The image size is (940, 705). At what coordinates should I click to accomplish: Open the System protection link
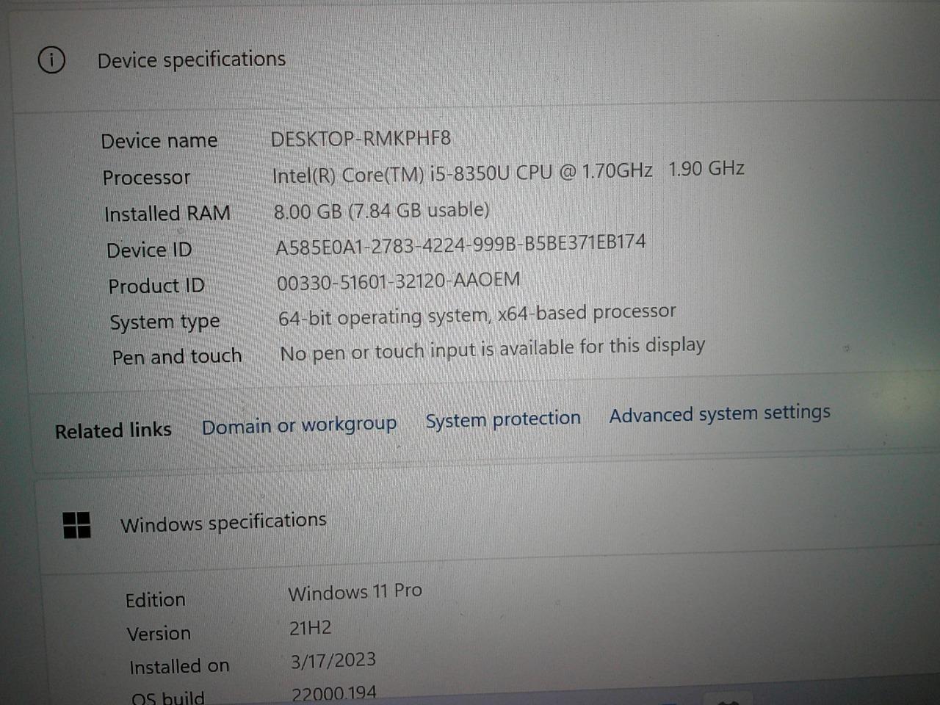(x=503, y=419)
